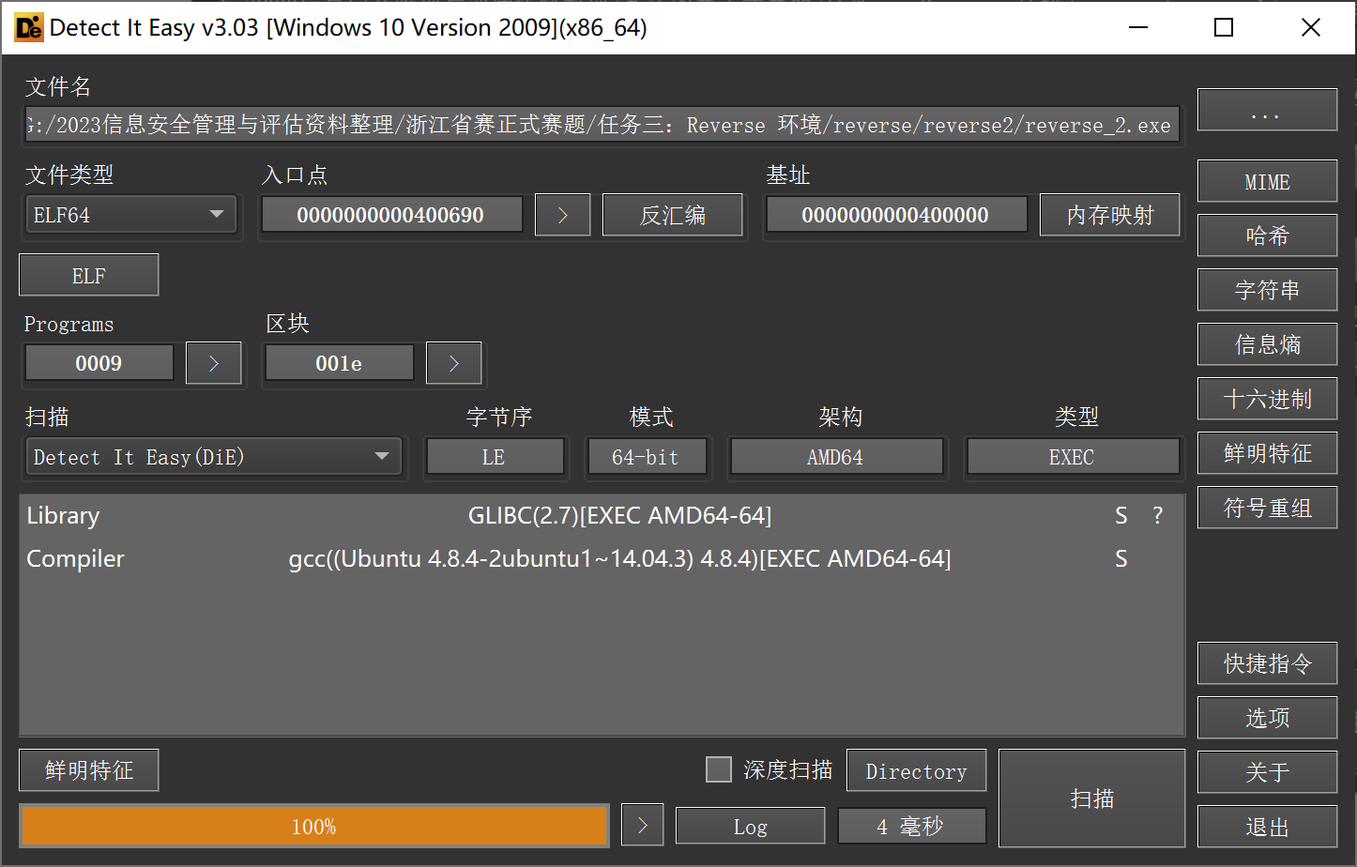Image resolution: width=1357 pixels, height=867 pixels.
Task: Enable the 深度扫描 deep scan checkbox
Action: tap(719, 768)
